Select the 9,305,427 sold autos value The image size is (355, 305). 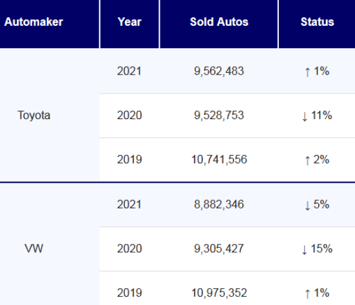point(219,248)
